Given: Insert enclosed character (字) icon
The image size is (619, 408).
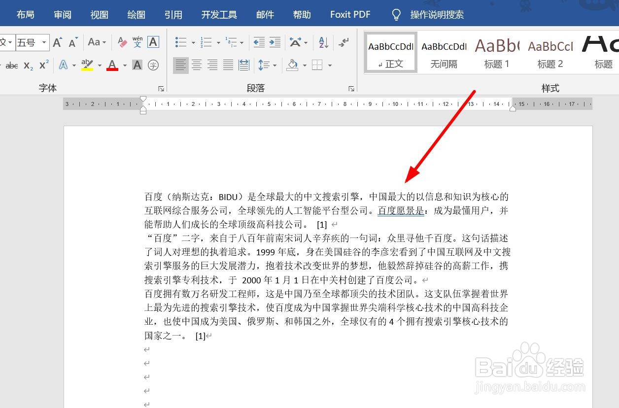Looking at the screenshot, I should (153, 65).
